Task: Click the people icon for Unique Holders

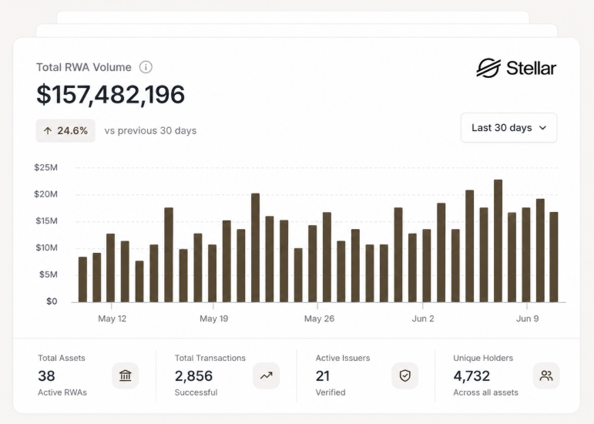Action: click(x=546, y=375)
